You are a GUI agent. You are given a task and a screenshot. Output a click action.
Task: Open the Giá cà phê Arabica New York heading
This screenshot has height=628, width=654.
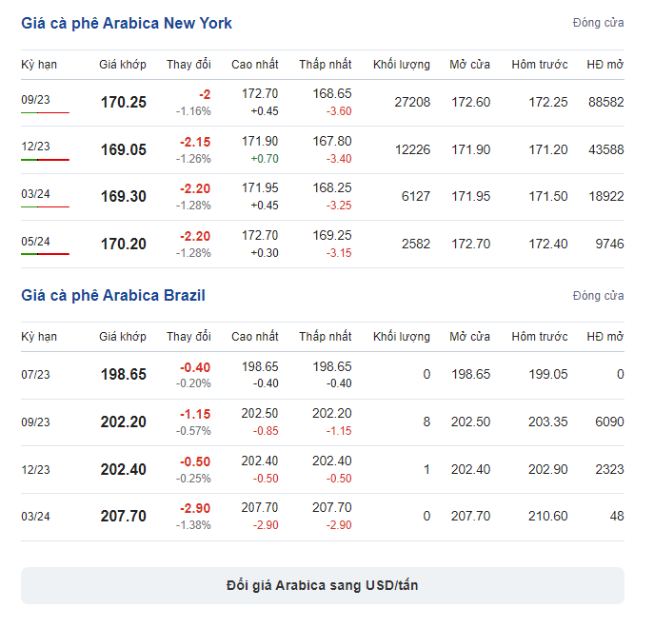[127, 23]
